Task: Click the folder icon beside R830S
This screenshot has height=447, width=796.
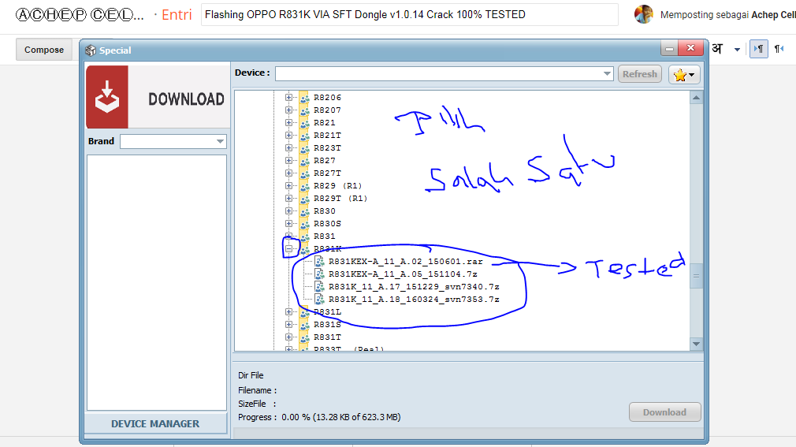Action: [304, 224]
